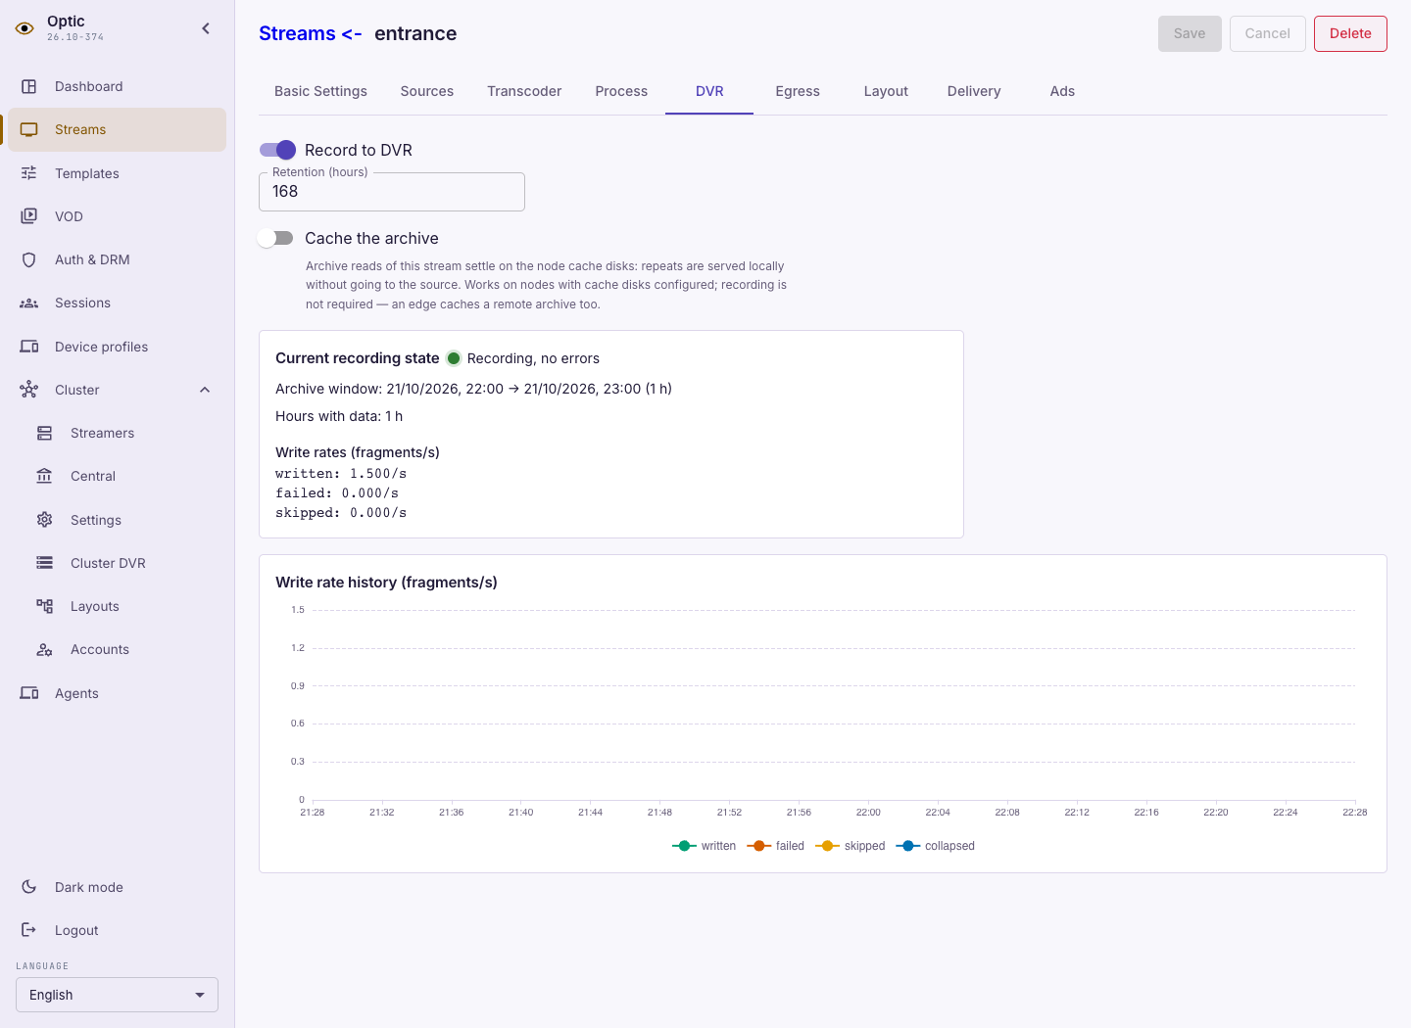
Task: Click the Cluster hub icon
Action: (x=29, y=390)
